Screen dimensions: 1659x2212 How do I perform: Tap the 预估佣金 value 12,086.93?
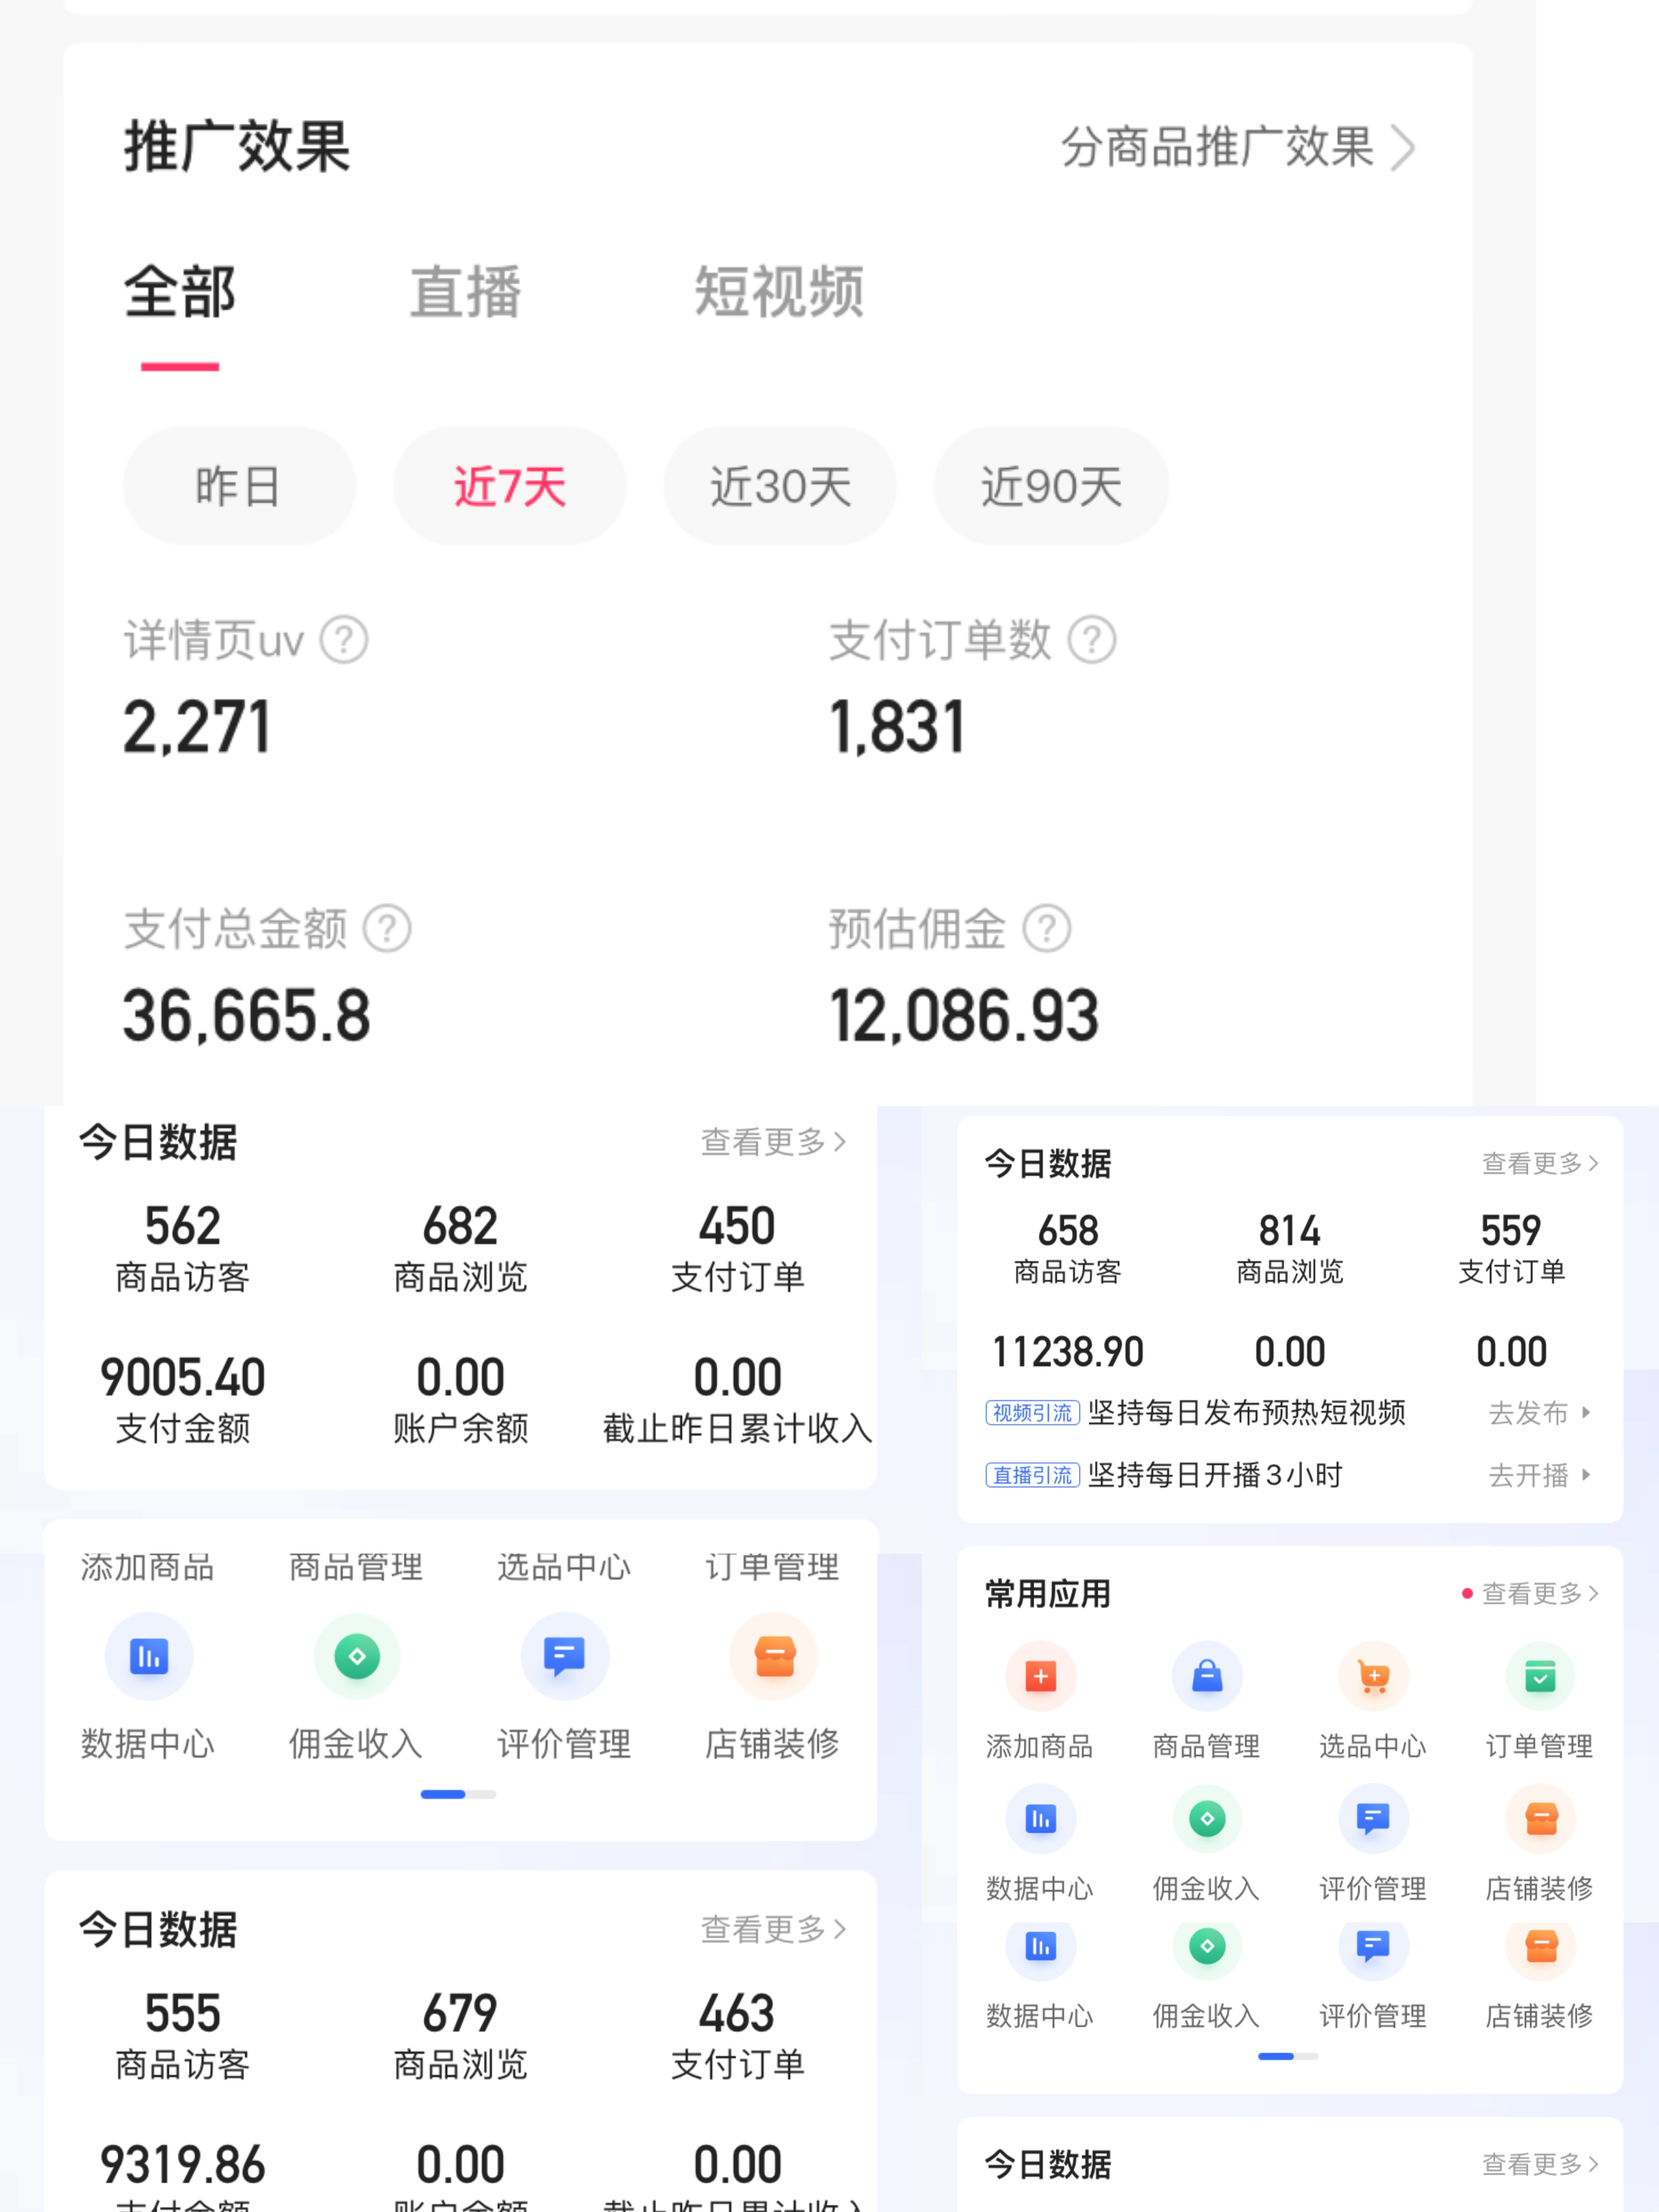point(964,1016)
